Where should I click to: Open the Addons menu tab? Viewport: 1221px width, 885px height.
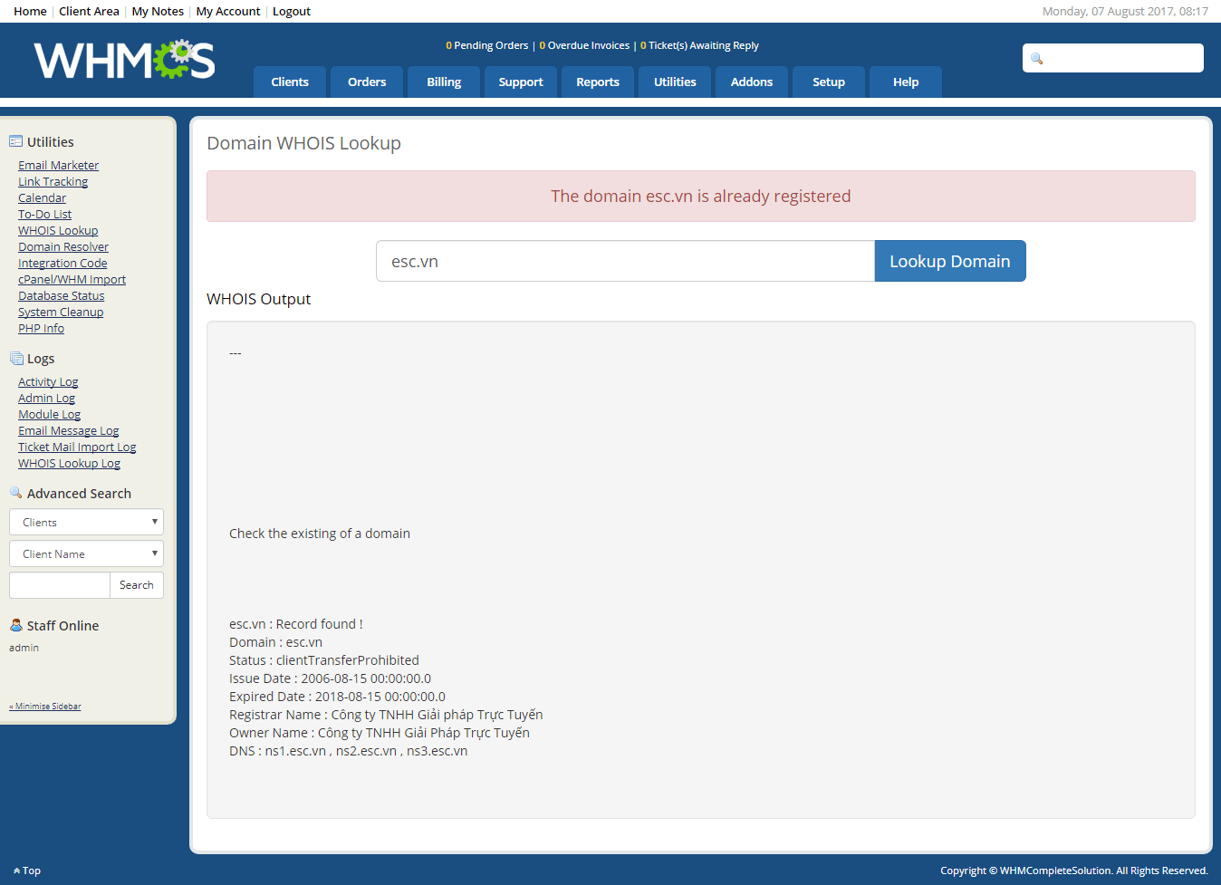click(752, 82)
